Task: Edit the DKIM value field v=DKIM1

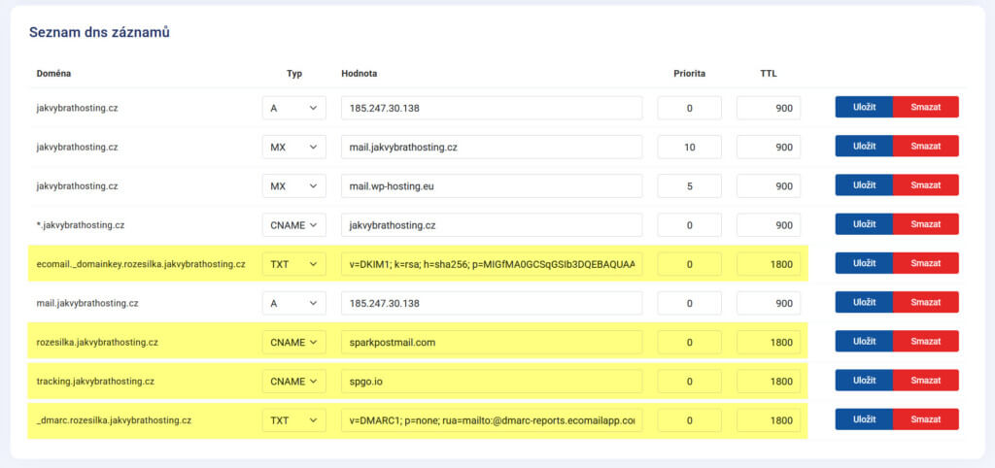Action: (492, 264)
